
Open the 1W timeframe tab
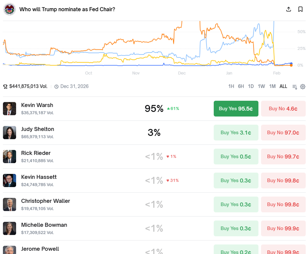point(261,86)
